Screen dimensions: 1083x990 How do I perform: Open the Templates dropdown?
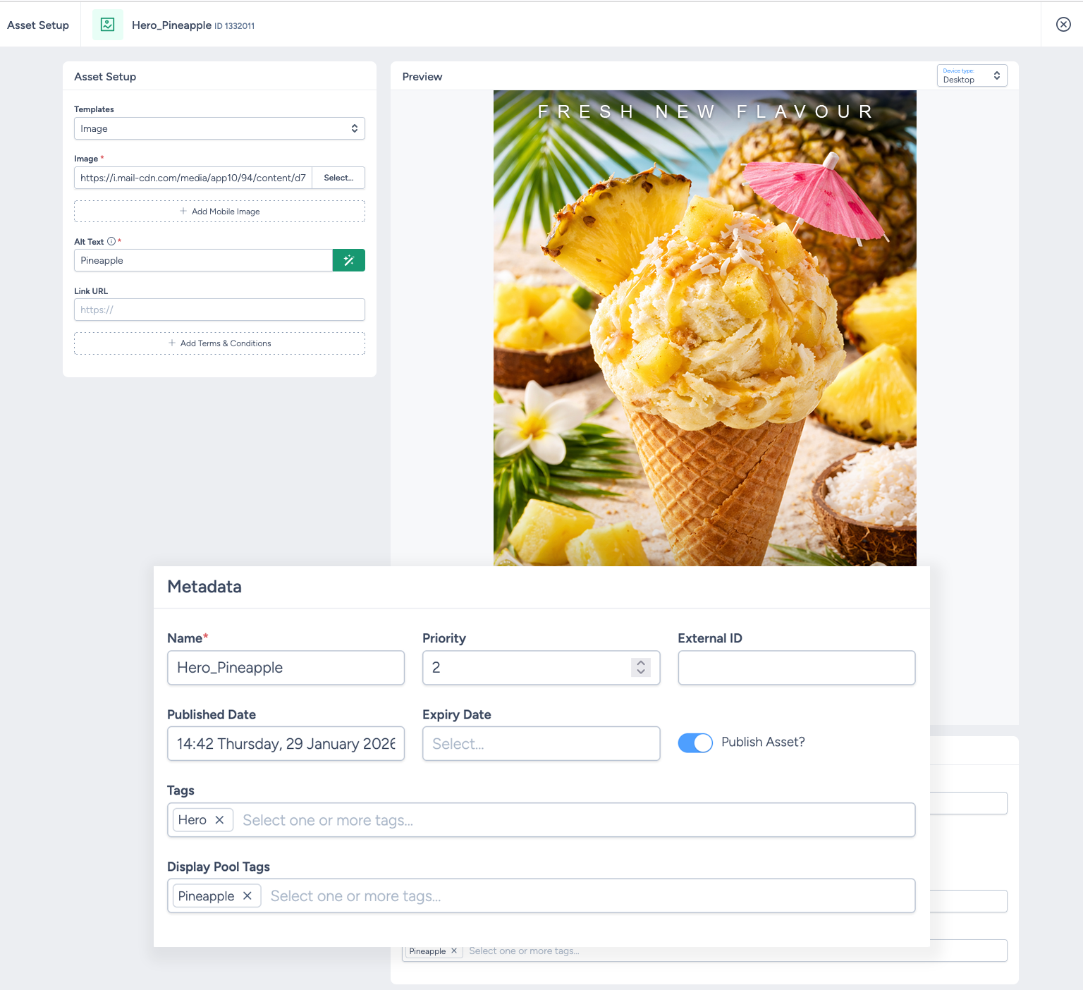pyautogui.click(x=219, y=128)
